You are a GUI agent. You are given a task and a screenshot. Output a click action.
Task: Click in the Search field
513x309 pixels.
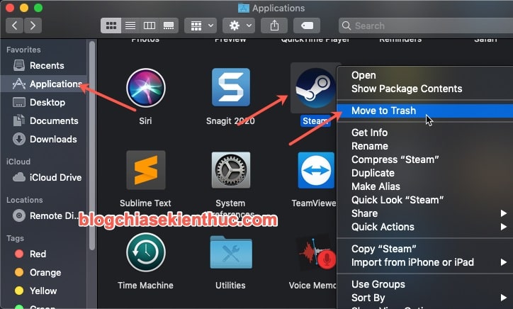(425, 26)
